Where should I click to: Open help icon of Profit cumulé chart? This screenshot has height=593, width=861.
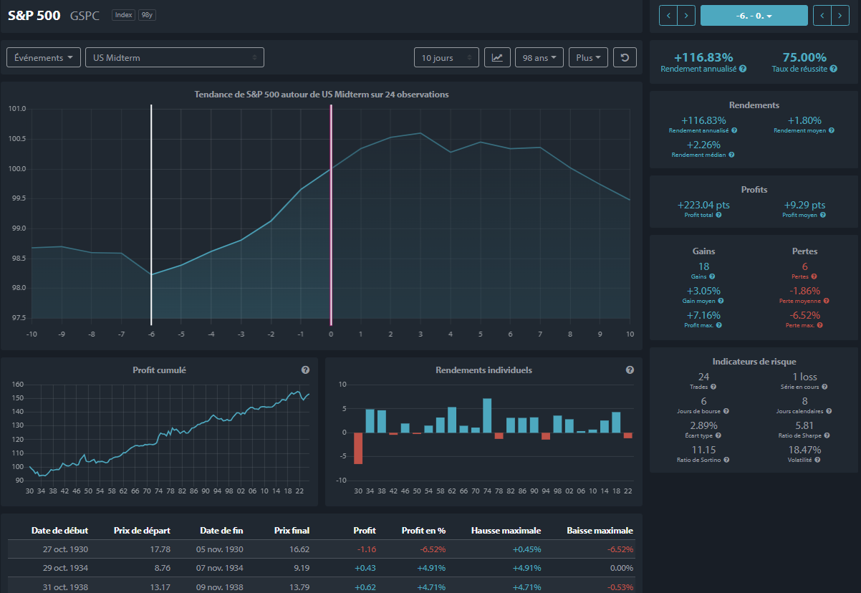306,370
